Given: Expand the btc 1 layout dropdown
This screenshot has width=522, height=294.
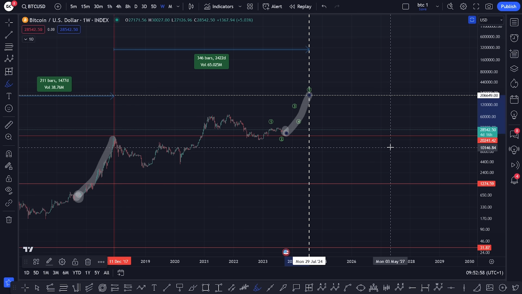Looking at the screenshot, I should click(437, 7).
